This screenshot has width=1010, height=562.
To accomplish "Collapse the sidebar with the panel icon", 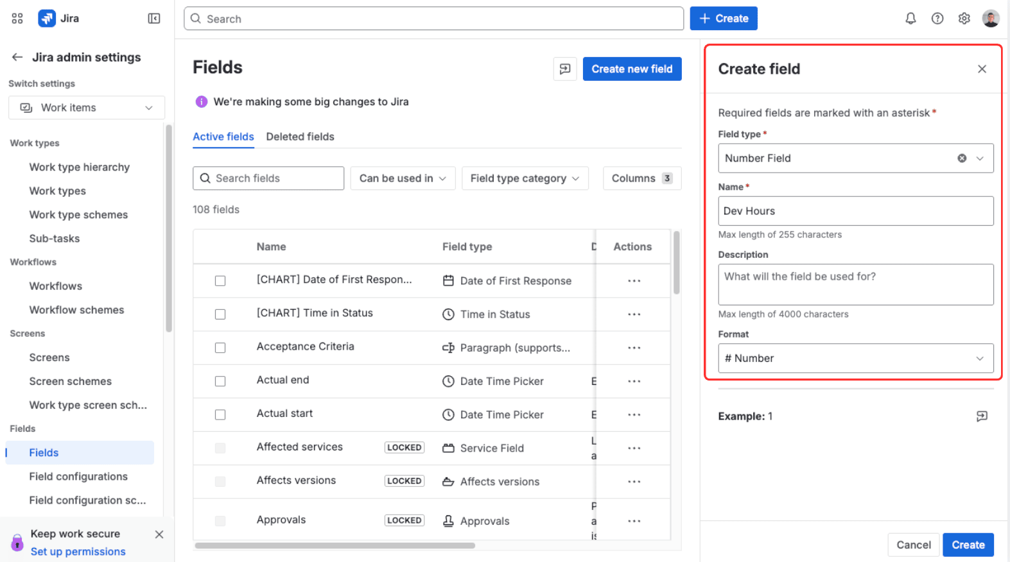I will coord(154,19).
